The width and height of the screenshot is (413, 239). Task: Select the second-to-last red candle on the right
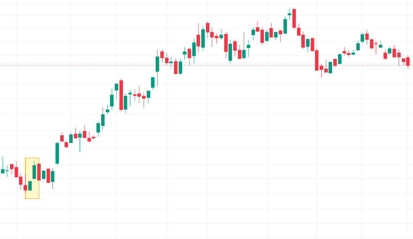coord(403,60)
